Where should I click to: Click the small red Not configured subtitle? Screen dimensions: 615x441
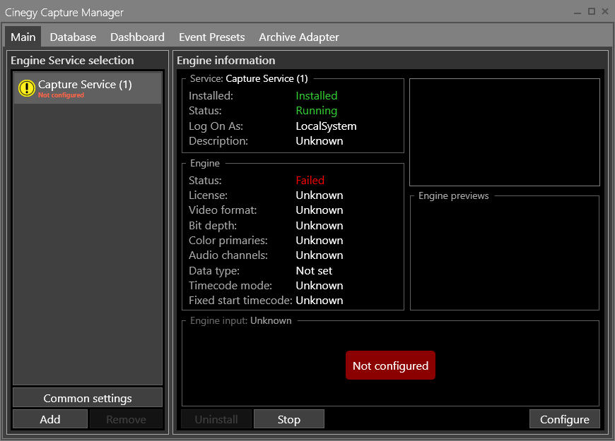(x=61, y=95)
